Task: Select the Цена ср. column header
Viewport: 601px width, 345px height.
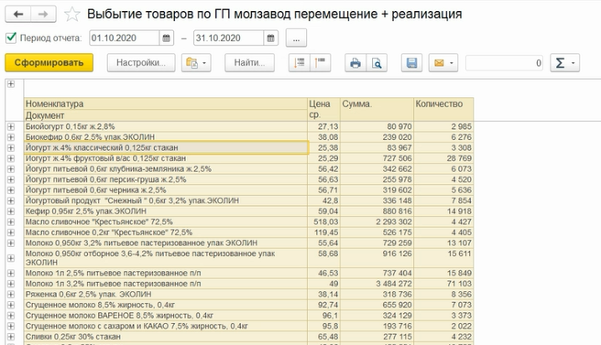Action: pos(323,109)
